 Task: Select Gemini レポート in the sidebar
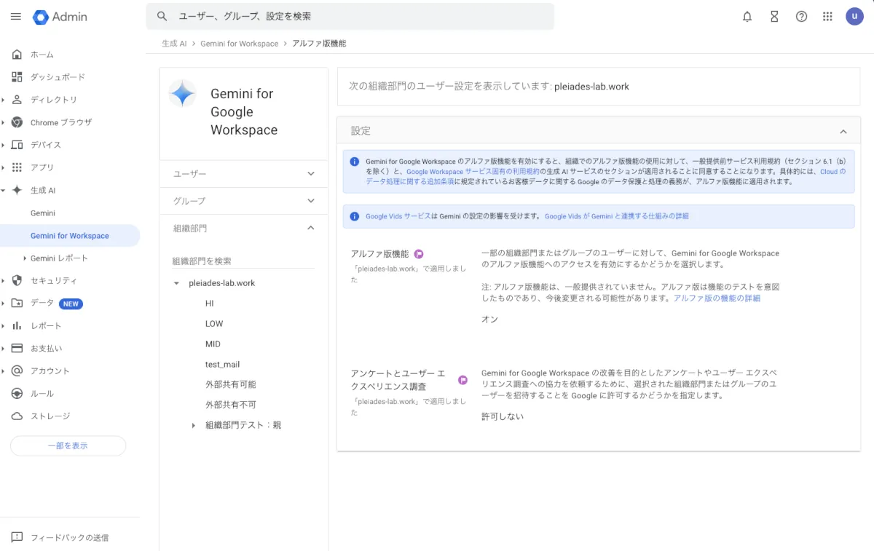59,258
